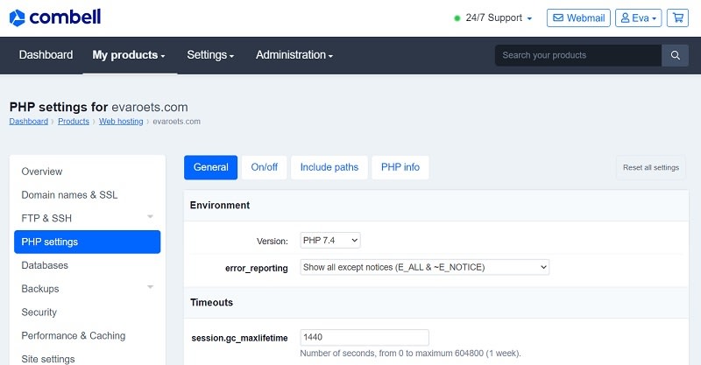Follow the Dashboard breadcrumb link

click(29, 122)
